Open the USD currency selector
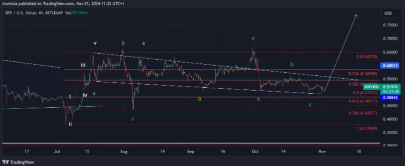 tap(388, 13)
